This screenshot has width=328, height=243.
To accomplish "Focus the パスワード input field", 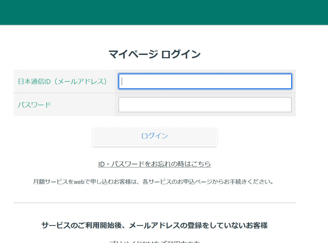I will pos(205,105).
